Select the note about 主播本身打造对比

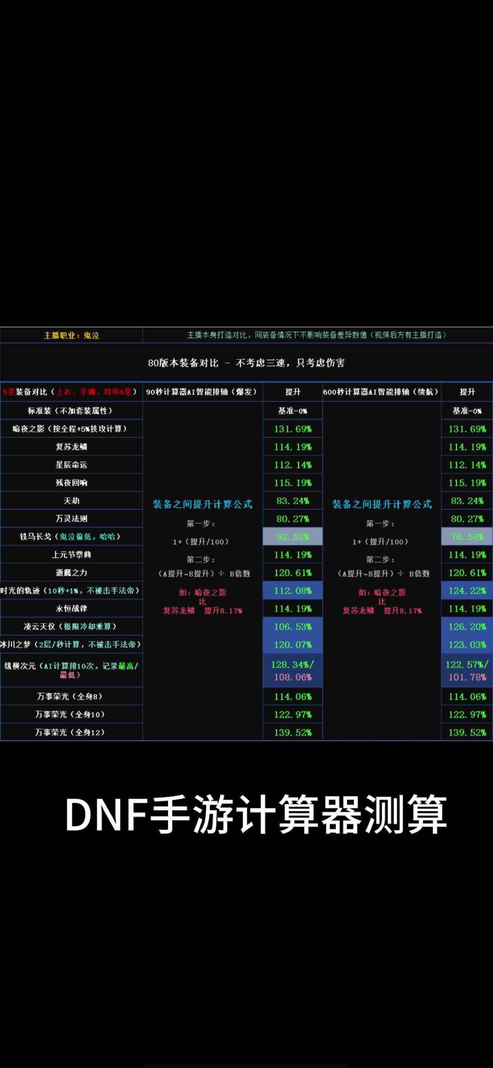[x=317, y=335]
